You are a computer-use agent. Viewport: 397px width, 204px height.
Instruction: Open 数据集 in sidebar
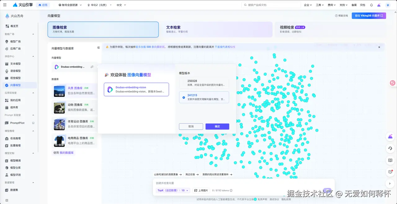[x=14, y=190]
